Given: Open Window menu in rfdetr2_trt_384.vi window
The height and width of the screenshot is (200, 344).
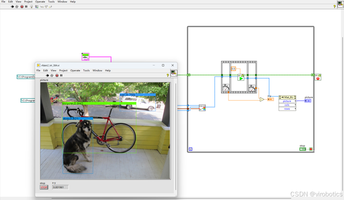Looking at the screenshot, I should (x=97, y=71).
